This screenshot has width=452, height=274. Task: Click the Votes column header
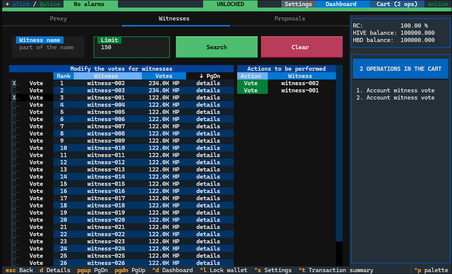coord(164,76)
